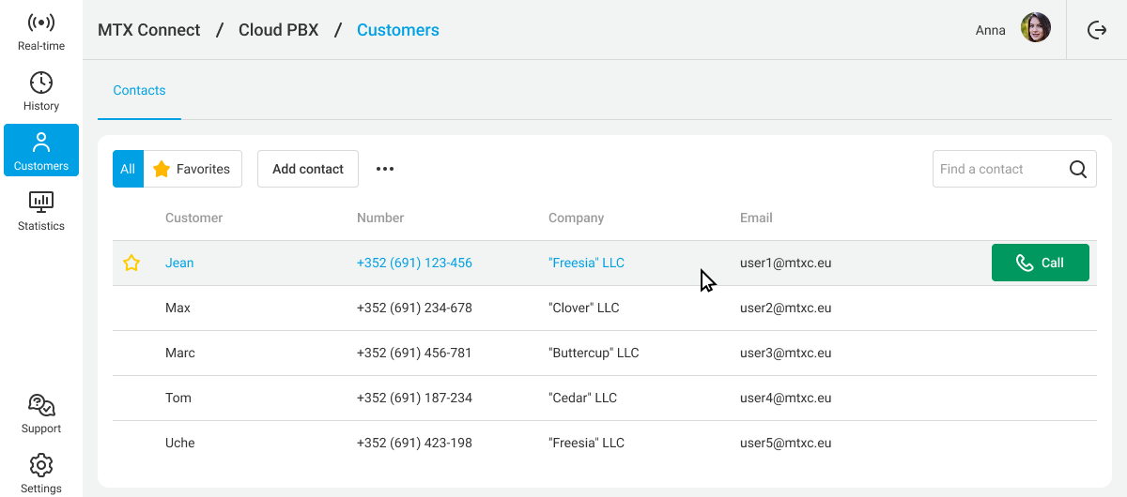Click the logout icon
Screen dimensions: 1127x497
pyautogui.click(x=1097, y=30)
